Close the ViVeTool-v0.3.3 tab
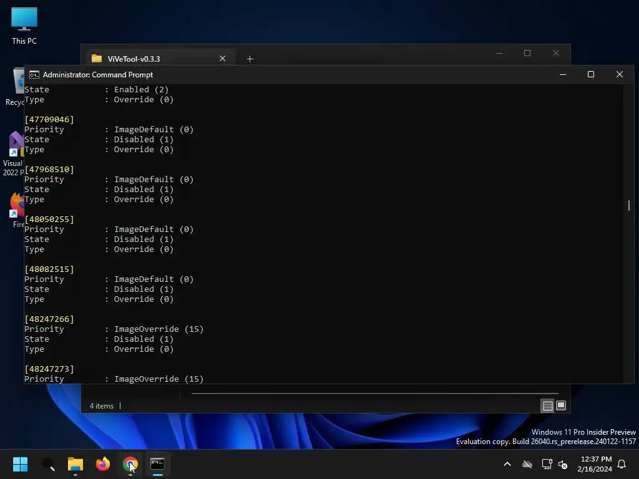The height and width of the screenshot is (479, 639). click(223, 59)
